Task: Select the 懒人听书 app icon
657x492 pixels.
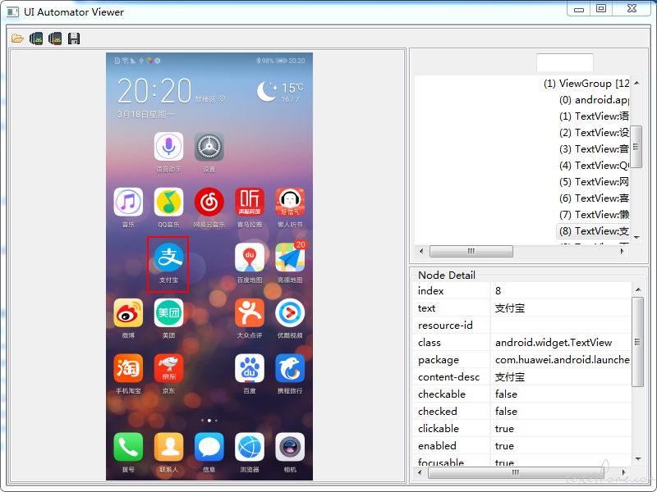Action: pyautogui.click(x=290, y=202)
